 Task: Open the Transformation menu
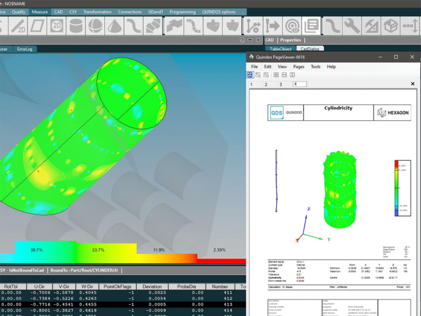(x=97, y=12)
